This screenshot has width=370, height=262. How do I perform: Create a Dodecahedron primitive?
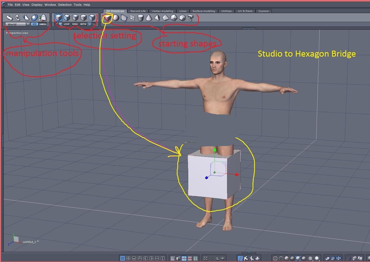pos(182,18)
